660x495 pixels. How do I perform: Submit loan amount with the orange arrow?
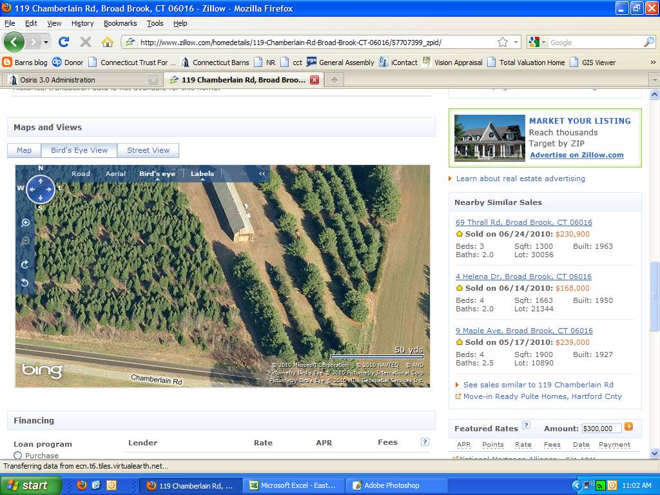pyautogui.click(x=628, y=427)
